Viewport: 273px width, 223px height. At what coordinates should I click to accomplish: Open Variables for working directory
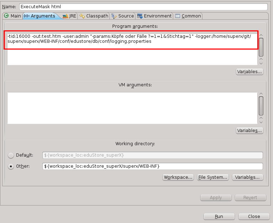coord(247,177)
